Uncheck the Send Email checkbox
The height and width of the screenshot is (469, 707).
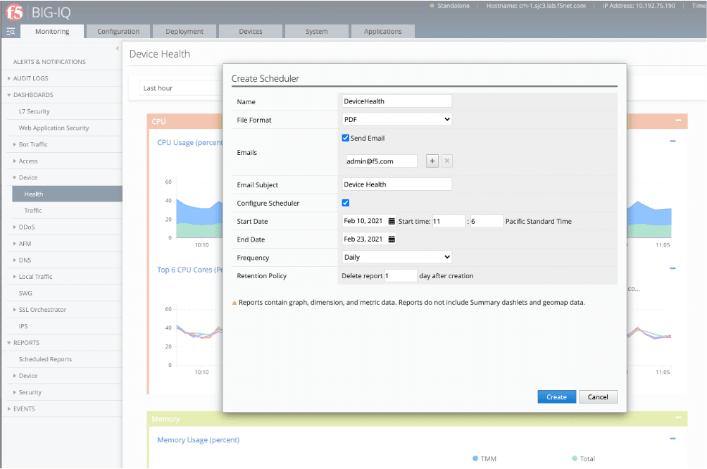coord(346,138)
